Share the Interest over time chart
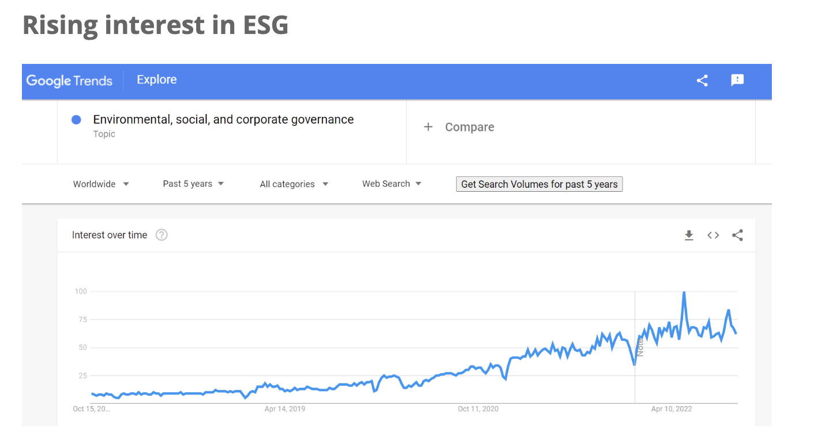This screenshot has width=818, height=440. (737, 235)
